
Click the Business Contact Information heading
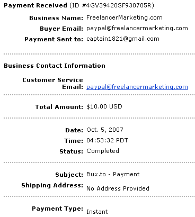tap(55, 66)
